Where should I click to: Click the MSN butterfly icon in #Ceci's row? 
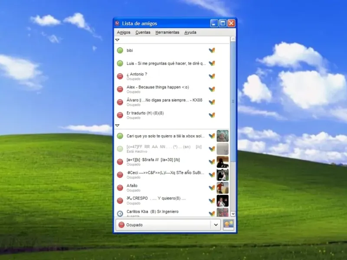212,175
